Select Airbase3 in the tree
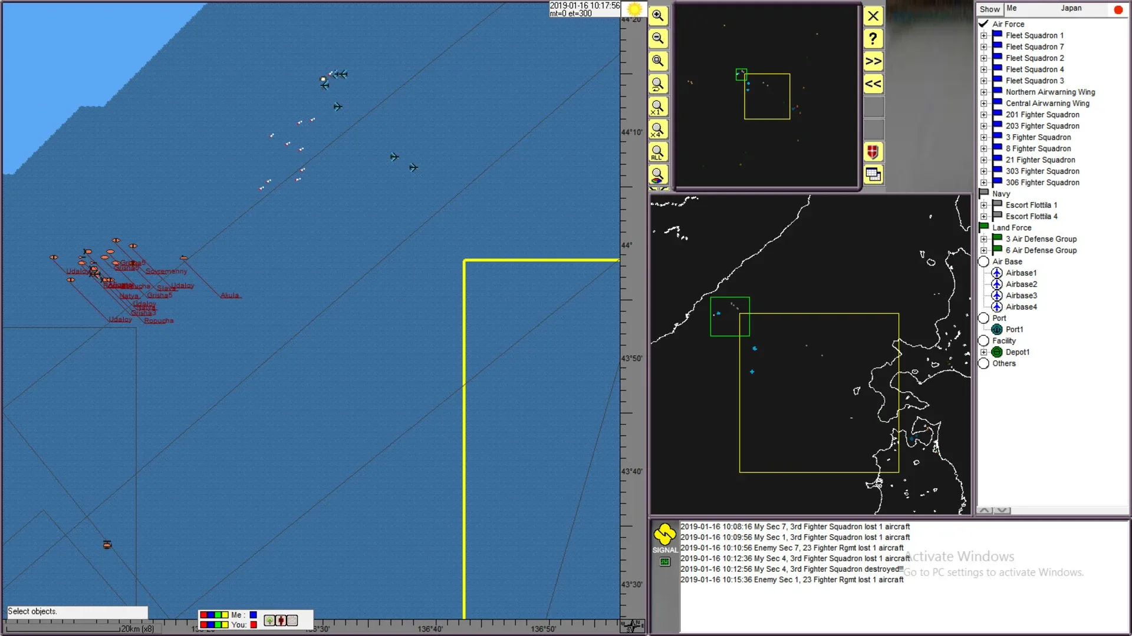This screenshot has width=1132, height=636. tap(1021, 296)
